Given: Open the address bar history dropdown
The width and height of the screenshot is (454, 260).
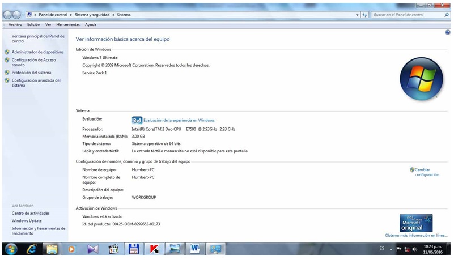Looking at the screenshot, I should pos(357,15).
